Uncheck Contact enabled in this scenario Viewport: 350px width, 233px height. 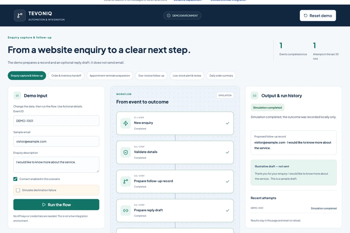(x=15, y=179)
